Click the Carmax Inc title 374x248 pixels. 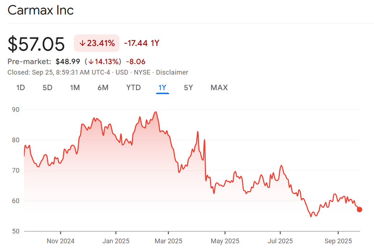41,10
